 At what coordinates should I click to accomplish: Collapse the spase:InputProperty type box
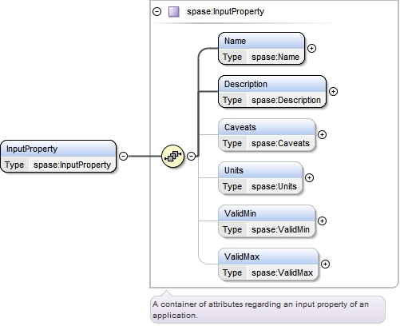(156, 11)
